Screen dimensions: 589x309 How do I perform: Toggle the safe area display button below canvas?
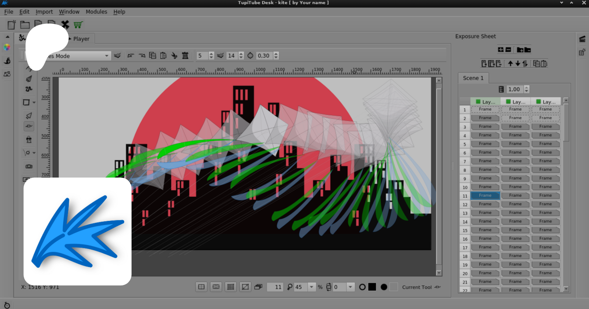coord(216,287)
